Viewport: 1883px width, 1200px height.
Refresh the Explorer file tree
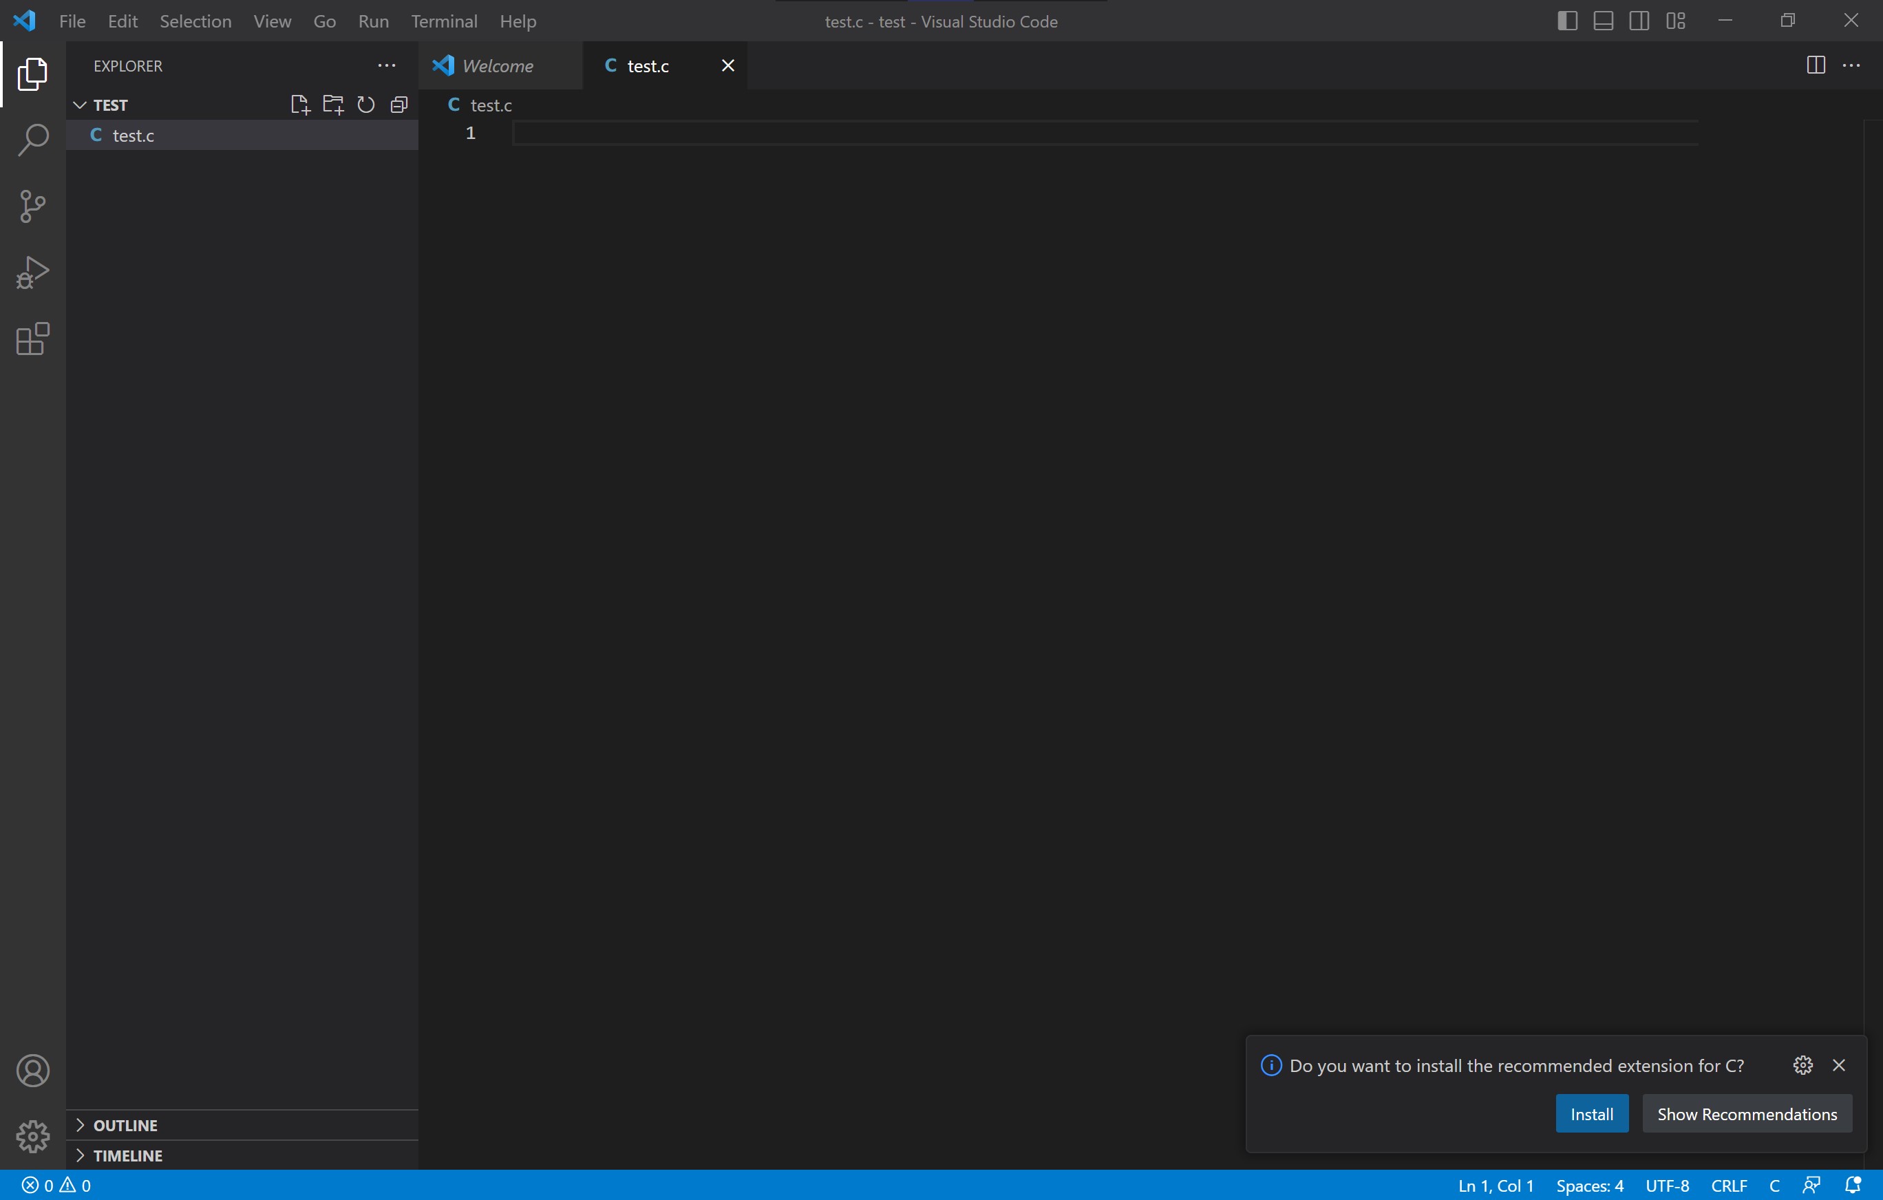tap(366, 105)
